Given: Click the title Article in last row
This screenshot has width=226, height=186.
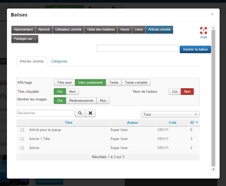Looking at the screenshot, I should tap(34, 148).
